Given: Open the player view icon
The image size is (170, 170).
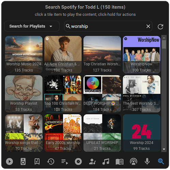Looking at the screenshot, I should click(9, 161).
